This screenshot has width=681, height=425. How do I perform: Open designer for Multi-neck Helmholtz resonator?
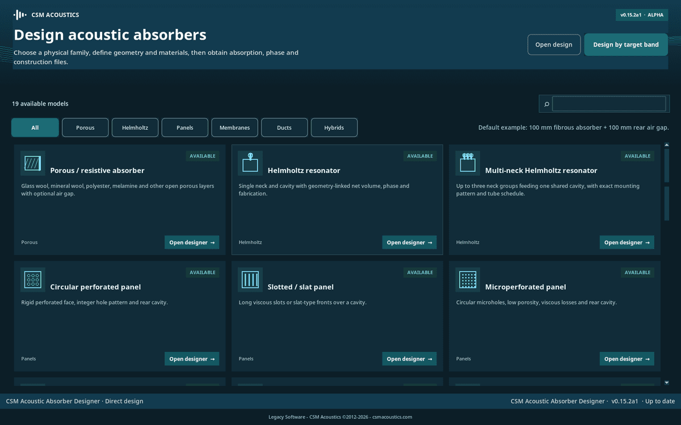click(x=627, y=243)
